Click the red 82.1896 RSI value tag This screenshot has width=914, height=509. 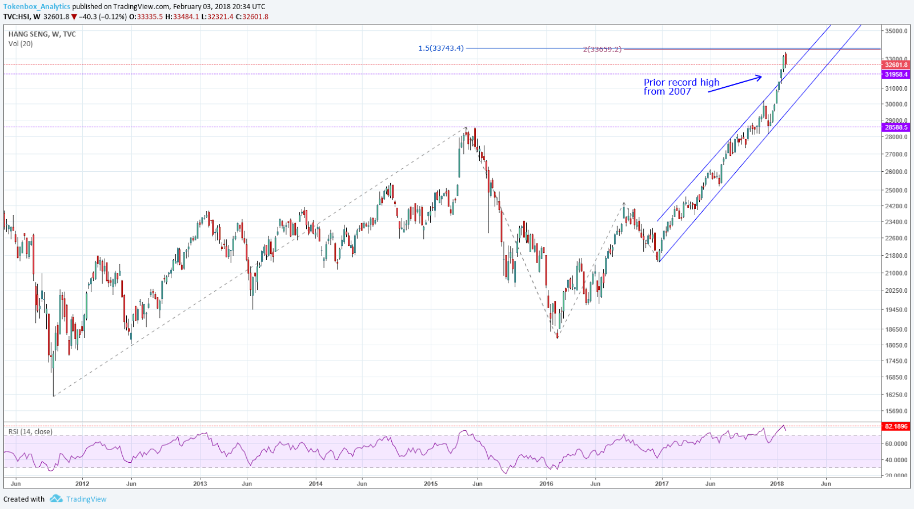pyautogui.click(x=896, y=426)
